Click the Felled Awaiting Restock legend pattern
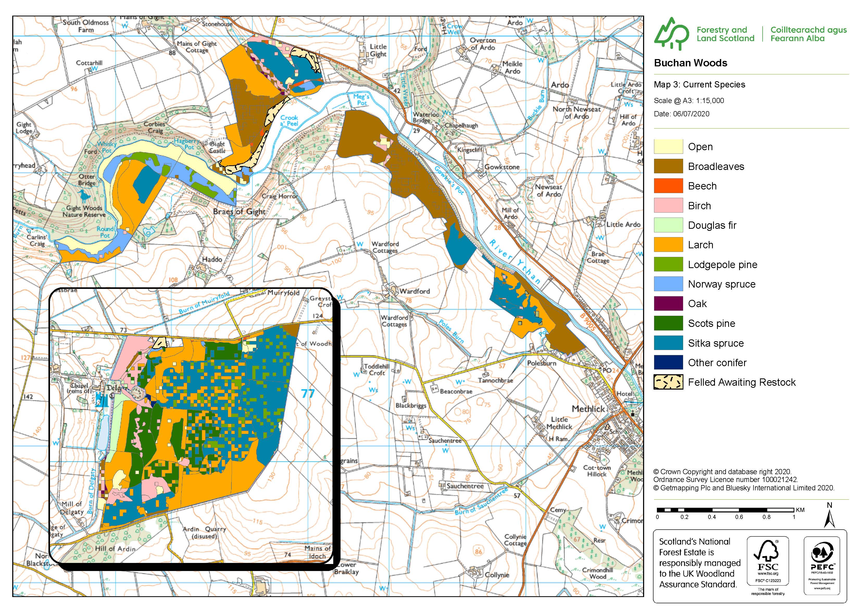861x609 pixels. tap(668, 382)
